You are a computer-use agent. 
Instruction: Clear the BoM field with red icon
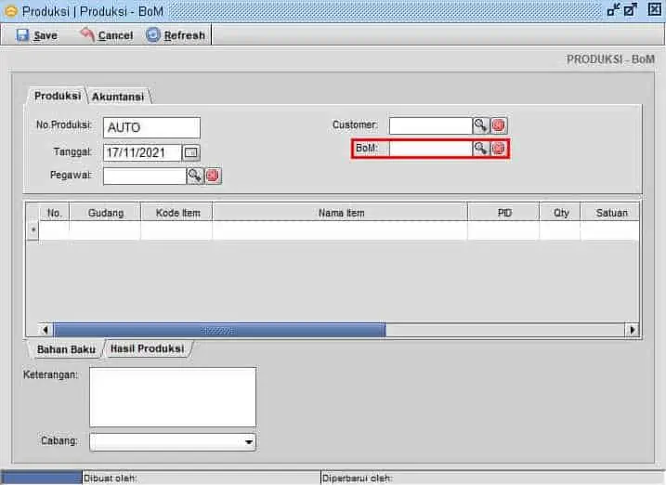(x=498, y=149)
